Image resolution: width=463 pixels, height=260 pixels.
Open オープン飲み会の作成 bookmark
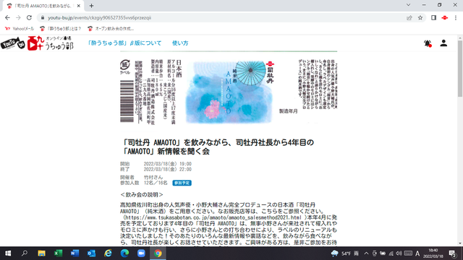coord(111,29)
